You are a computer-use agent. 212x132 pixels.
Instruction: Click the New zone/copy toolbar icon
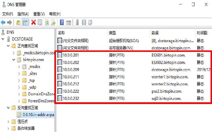tap(90, 22)
